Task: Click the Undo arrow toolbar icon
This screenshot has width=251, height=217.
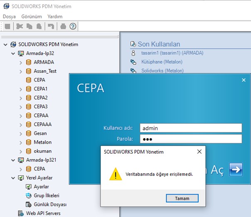Action: [51, 26]
